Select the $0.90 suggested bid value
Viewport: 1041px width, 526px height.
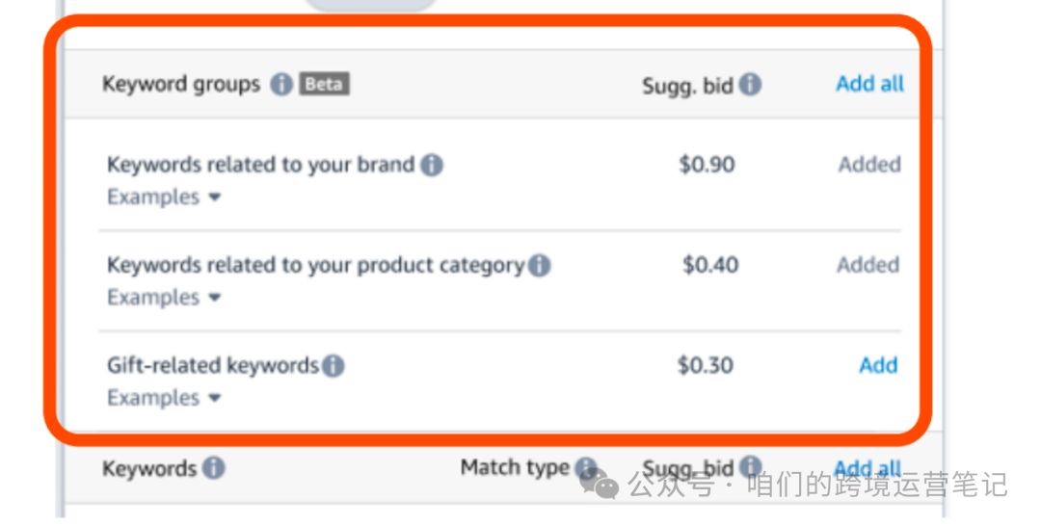click(707, 164)
